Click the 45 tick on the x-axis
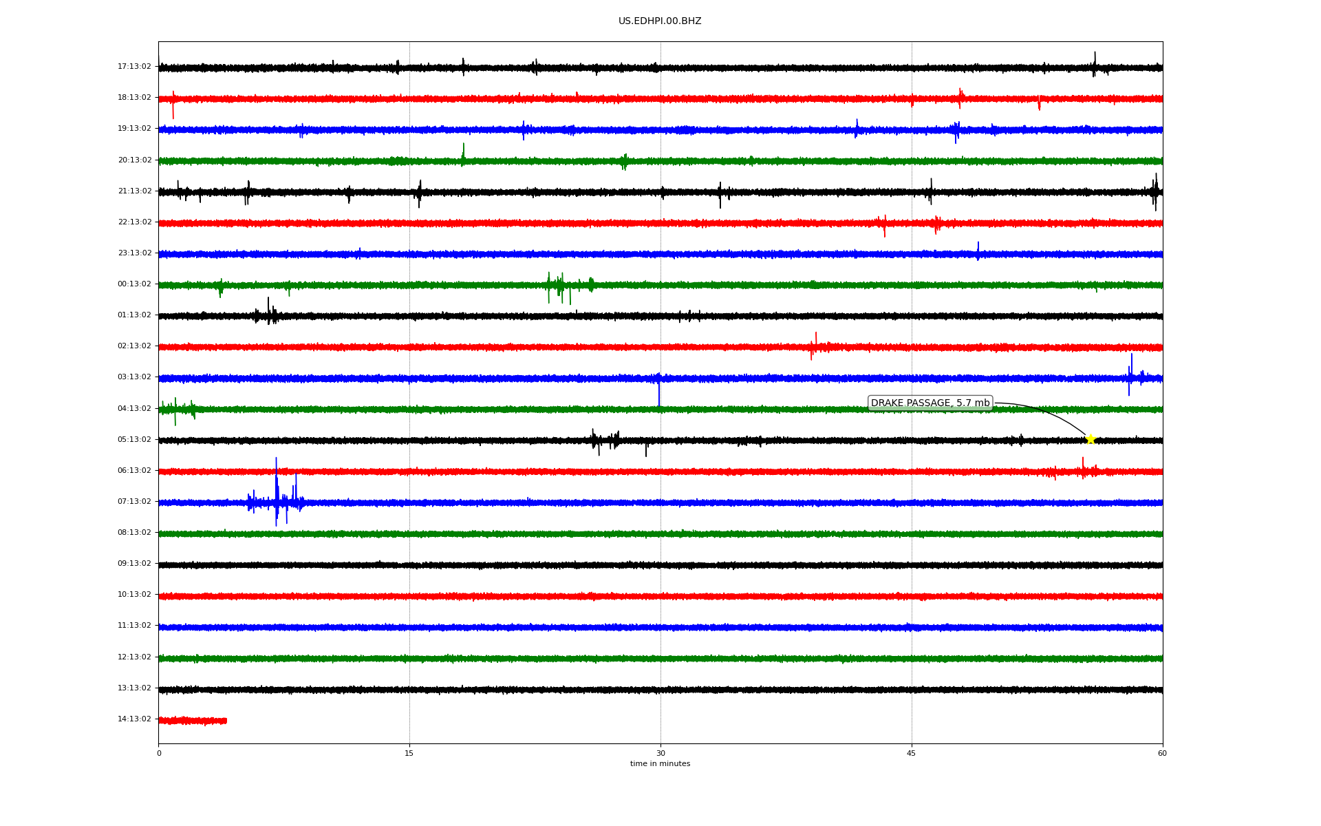 (912, 754)
